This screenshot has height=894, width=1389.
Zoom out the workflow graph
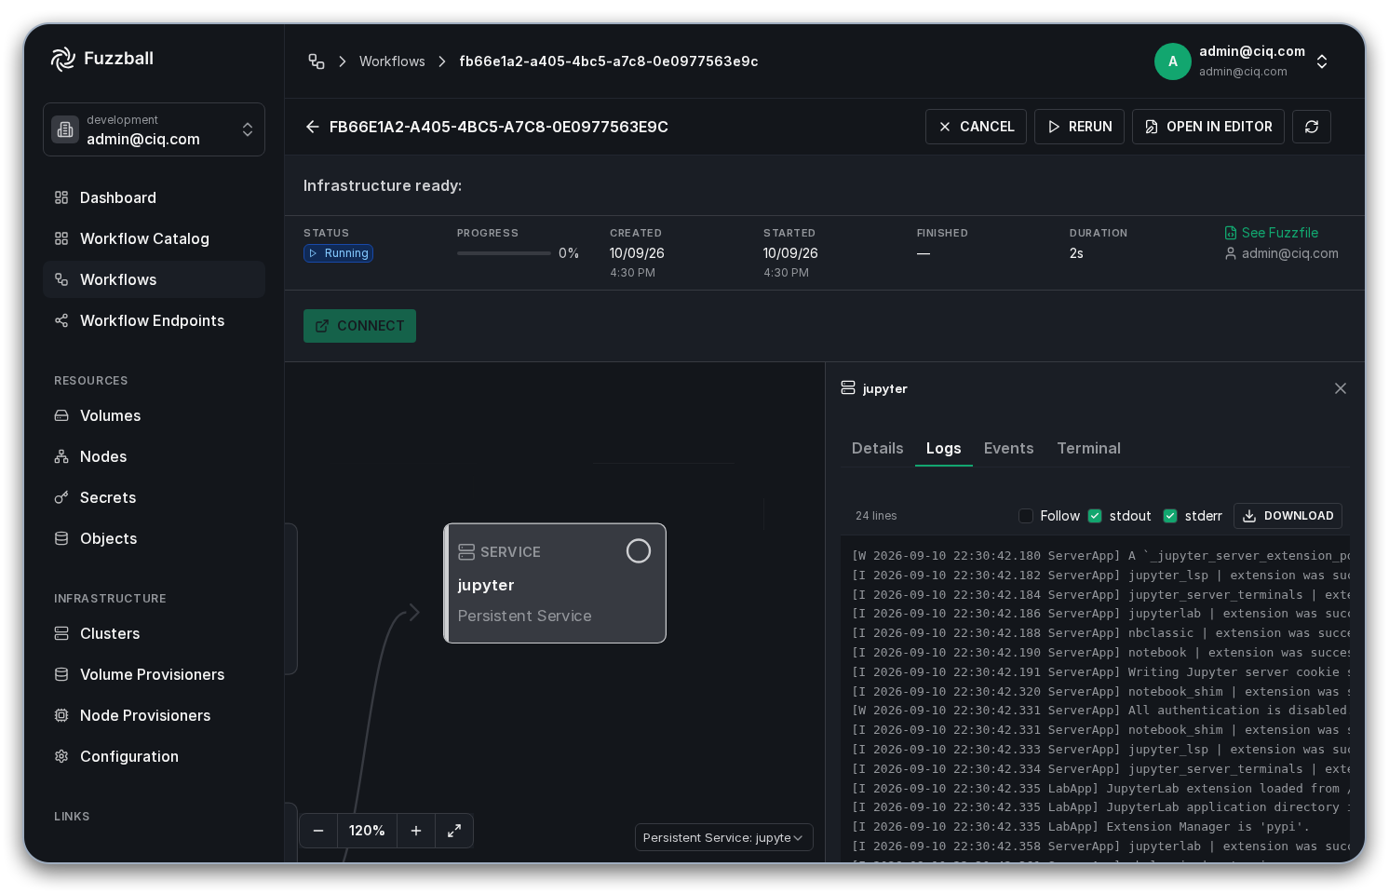pos(318,831)
